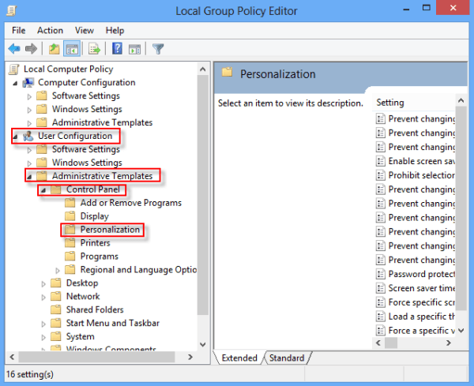Image resolution: width=474 pixels, height=386 pixels.
Task: Click the Password protect setting icon
Action: tap(380, 274)
